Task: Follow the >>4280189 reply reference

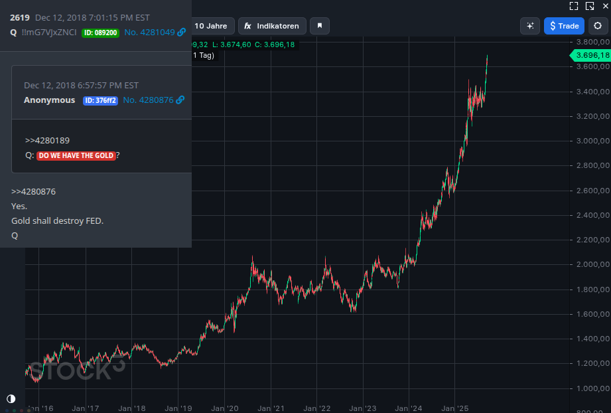Action: coord(47,140)
